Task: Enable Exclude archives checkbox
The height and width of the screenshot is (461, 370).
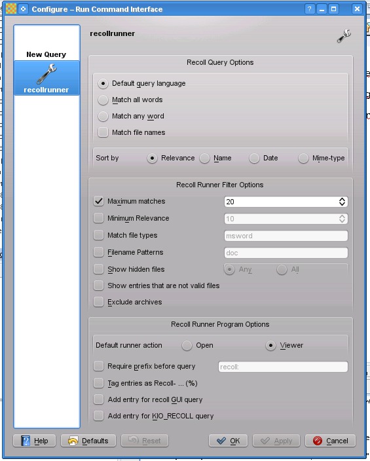Action: pos(98,302)
